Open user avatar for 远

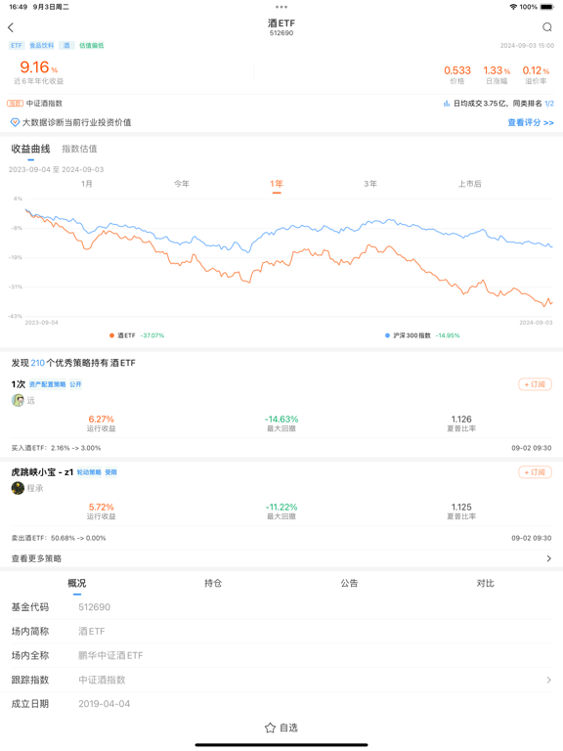pyautogui.click(x=18, y=400)
